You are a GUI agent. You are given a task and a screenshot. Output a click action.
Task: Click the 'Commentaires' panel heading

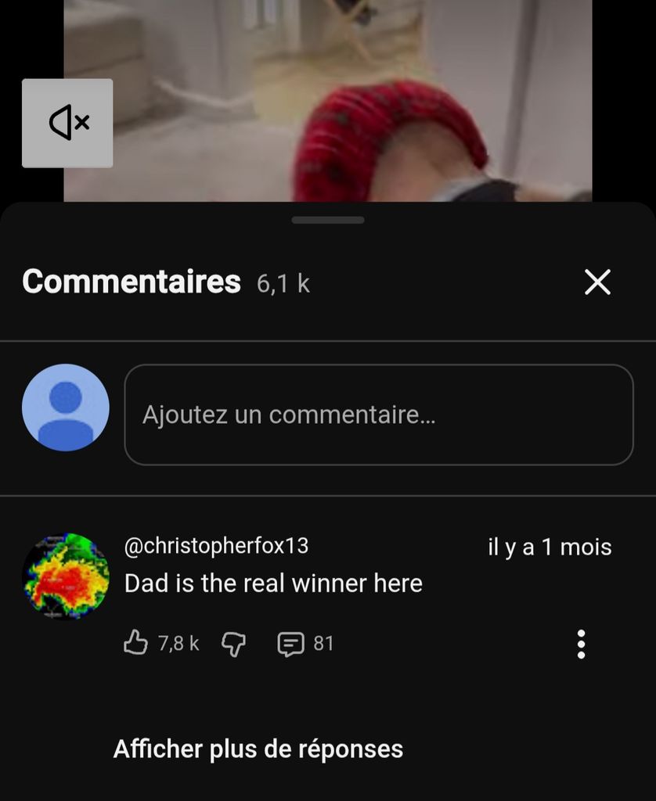tap(132, 282)
